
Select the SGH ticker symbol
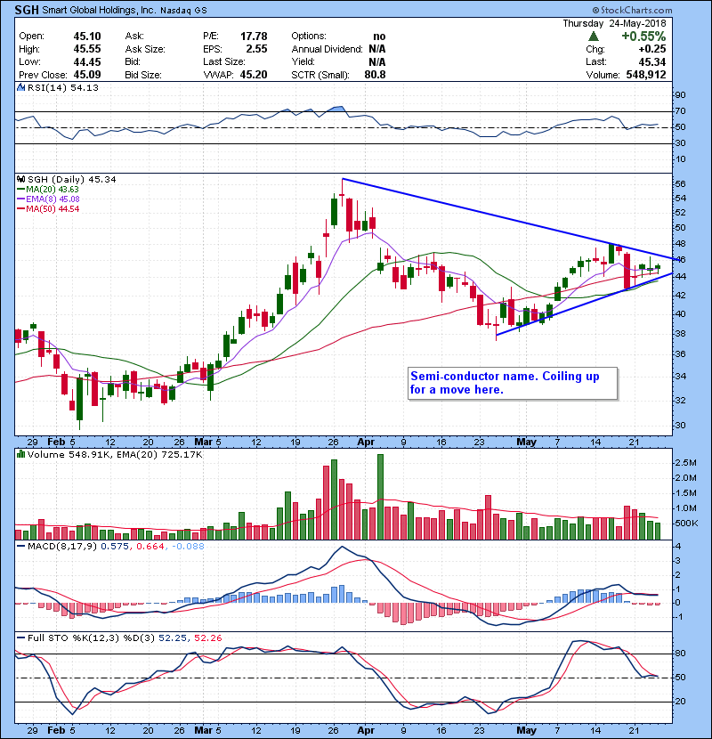[x=27, y=10]
